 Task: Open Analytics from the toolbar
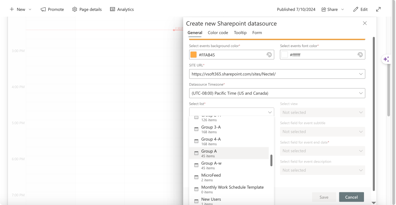click(x=122, y=9)
